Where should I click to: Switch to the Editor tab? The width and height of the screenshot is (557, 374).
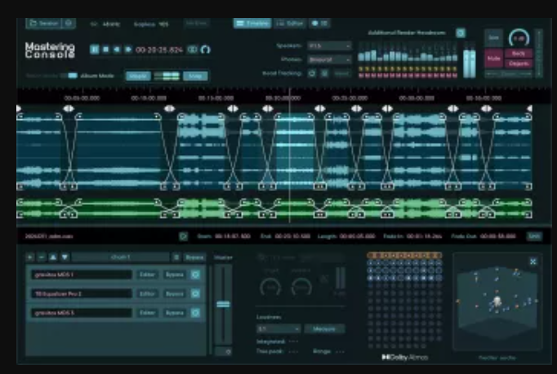(290, 24)
